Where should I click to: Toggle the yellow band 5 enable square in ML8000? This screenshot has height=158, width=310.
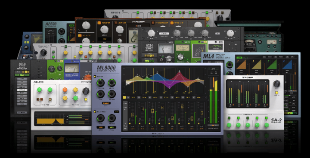[169, 124]
